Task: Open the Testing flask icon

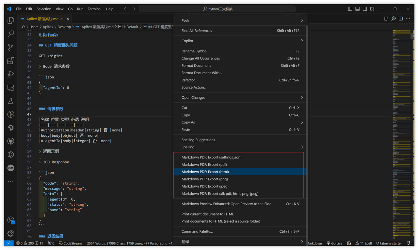Action: click(11, 101)
